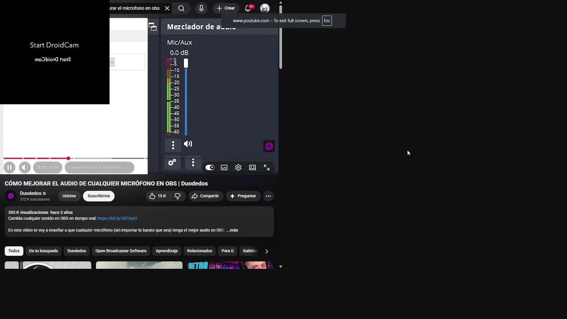Select the 'De tu búsqueda' chip
567x319 pixels.
(43, 251)
